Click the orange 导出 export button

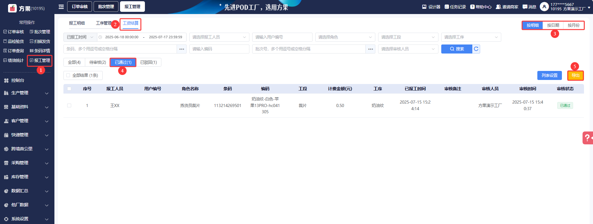(576, 75)
